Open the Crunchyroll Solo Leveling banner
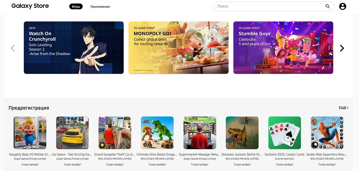 pyautogui.click(x=74, y=48)
